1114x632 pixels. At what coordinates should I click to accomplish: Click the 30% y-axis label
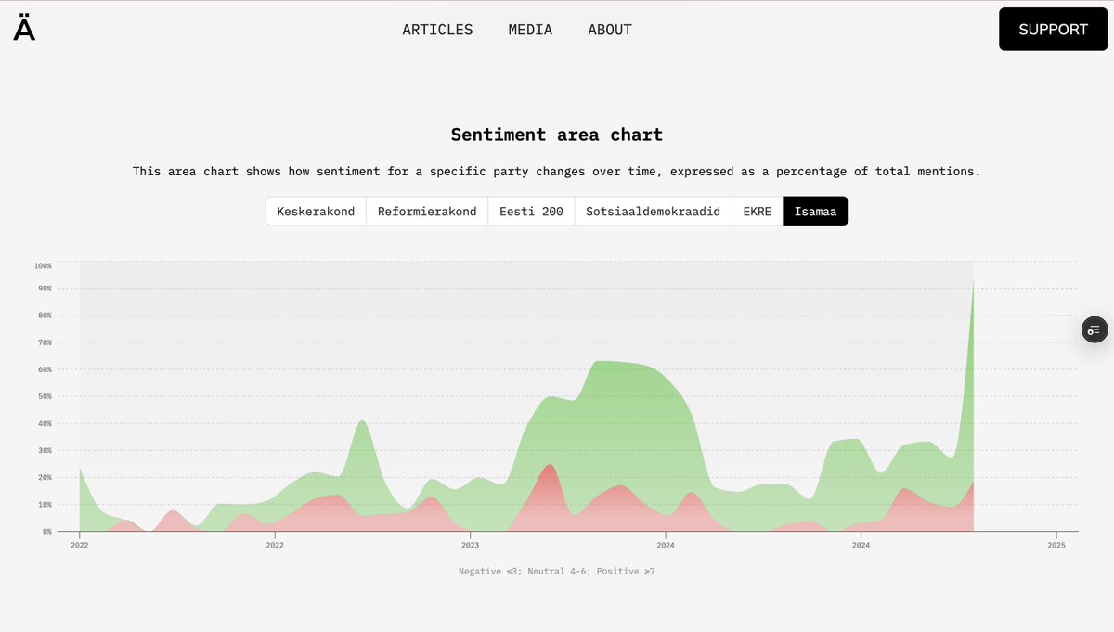pos(45,450)
